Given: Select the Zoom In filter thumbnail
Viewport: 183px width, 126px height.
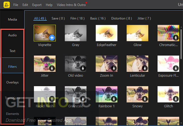Looking at the screenshot, I should coord(106,64).
